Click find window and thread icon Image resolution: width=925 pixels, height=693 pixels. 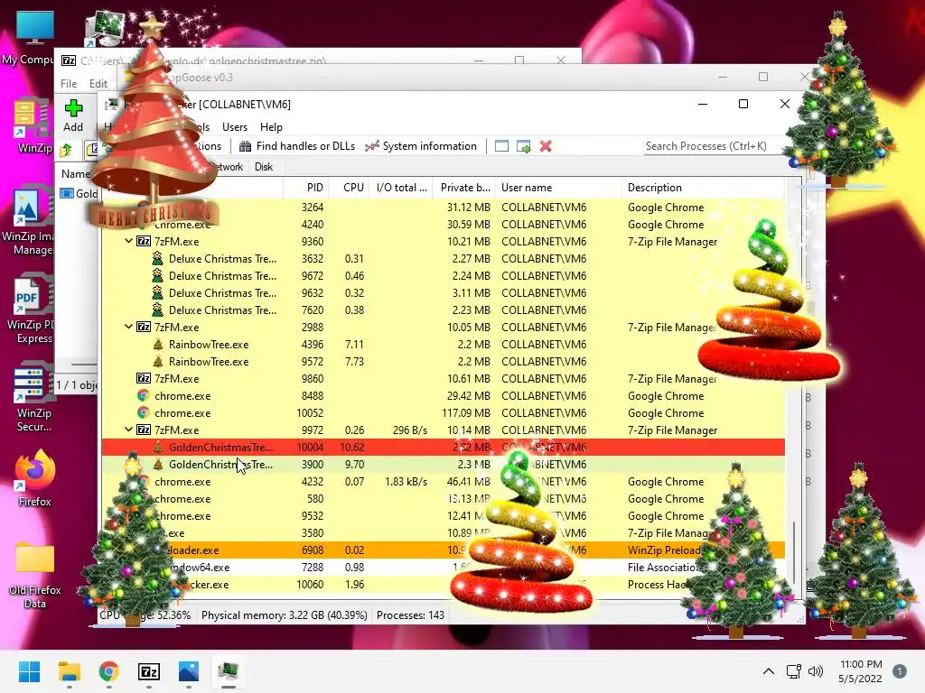click(x=523, y=146)
